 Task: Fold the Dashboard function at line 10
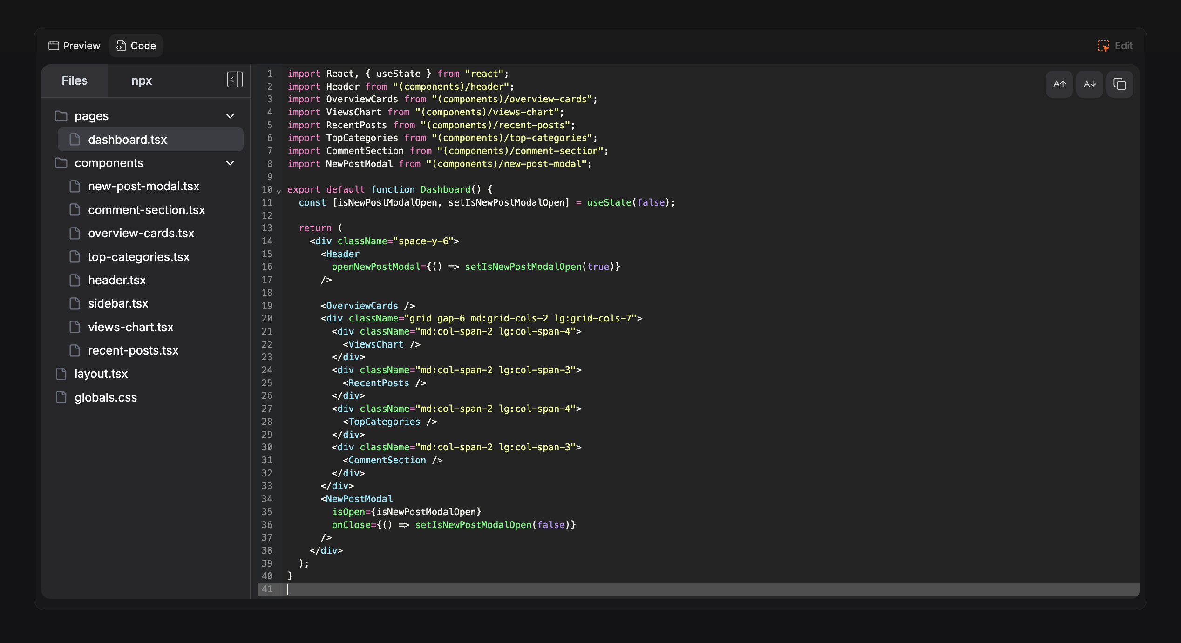(279, 191)
